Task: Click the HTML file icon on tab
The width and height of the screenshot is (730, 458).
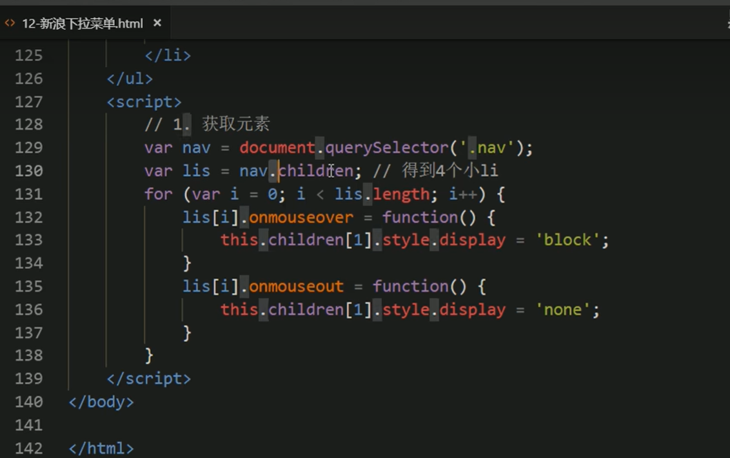Action: (x=10, y=23)
